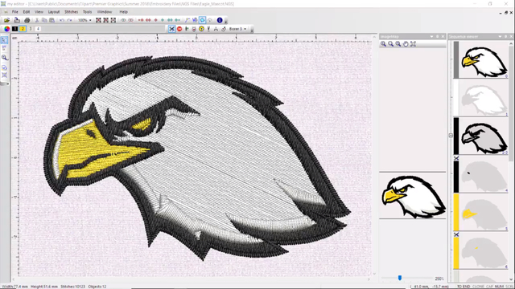Toggle the trim scissors command icon
Viewport: 515px width, 289px height.
pos(171,29)
